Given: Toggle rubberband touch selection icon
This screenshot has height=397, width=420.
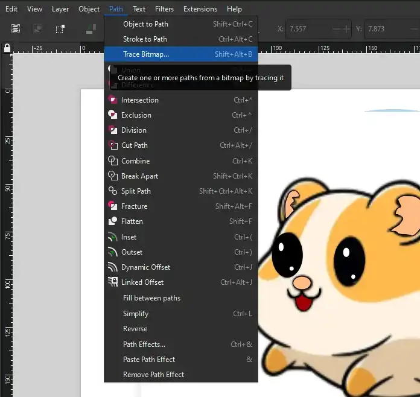Looking at the screenshot, I should (x=60, y=29).
